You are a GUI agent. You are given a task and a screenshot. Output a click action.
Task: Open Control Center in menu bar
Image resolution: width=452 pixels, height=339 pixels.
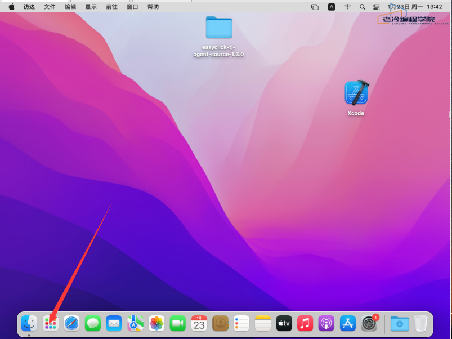pyautogui.click(x=376, y=7)
